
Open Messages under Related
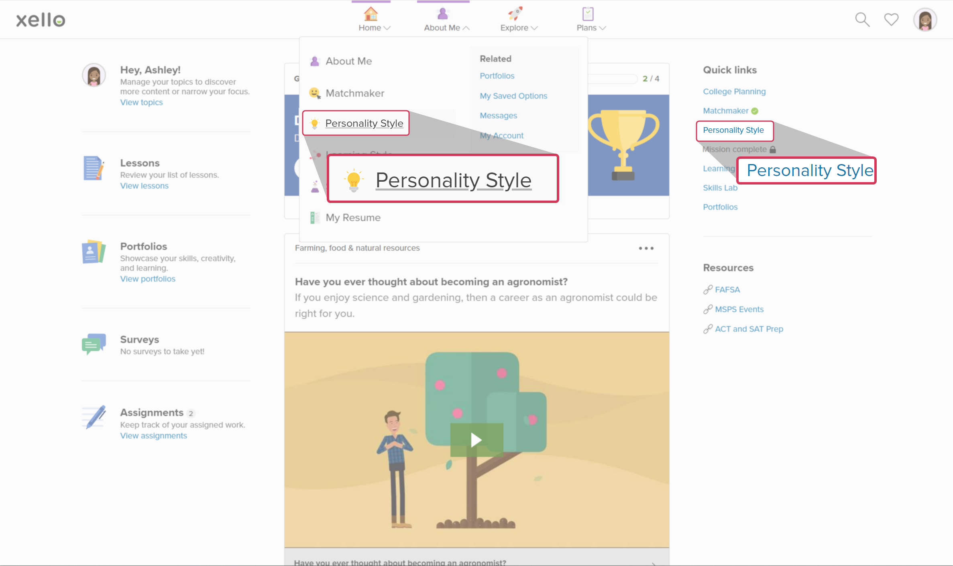498,116
